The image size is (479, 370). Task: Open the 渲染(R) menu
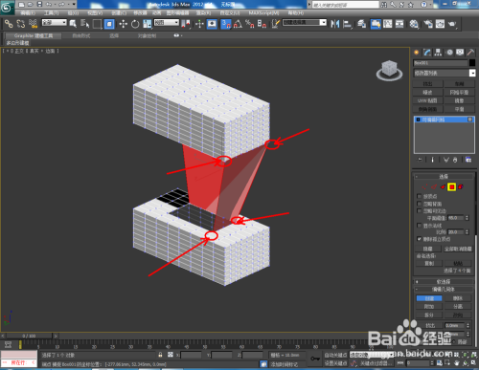click(x=203, y=12)
